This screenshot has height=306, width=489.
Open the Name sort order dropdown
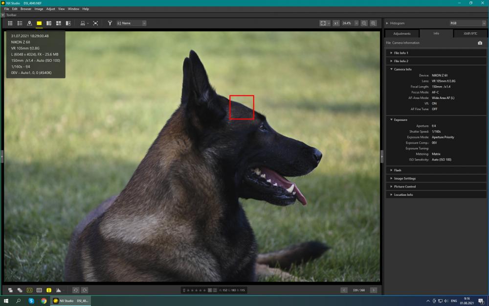(131, 23)
